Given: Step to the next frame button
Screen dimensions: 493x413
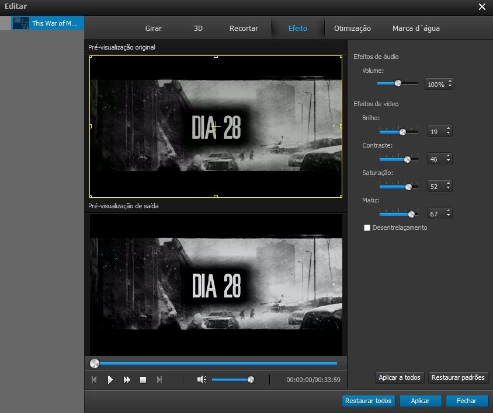Looking at the screenshot, I should point(159,380).
